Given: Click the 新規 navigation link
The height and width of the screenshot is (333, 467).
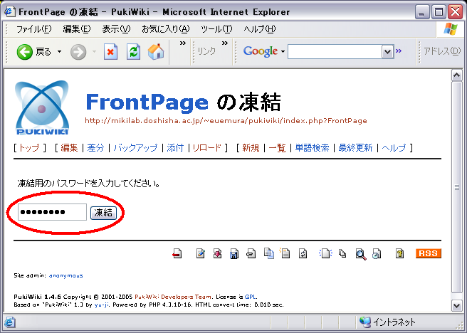Looking at the screenshot, I should tap(251, 147).
